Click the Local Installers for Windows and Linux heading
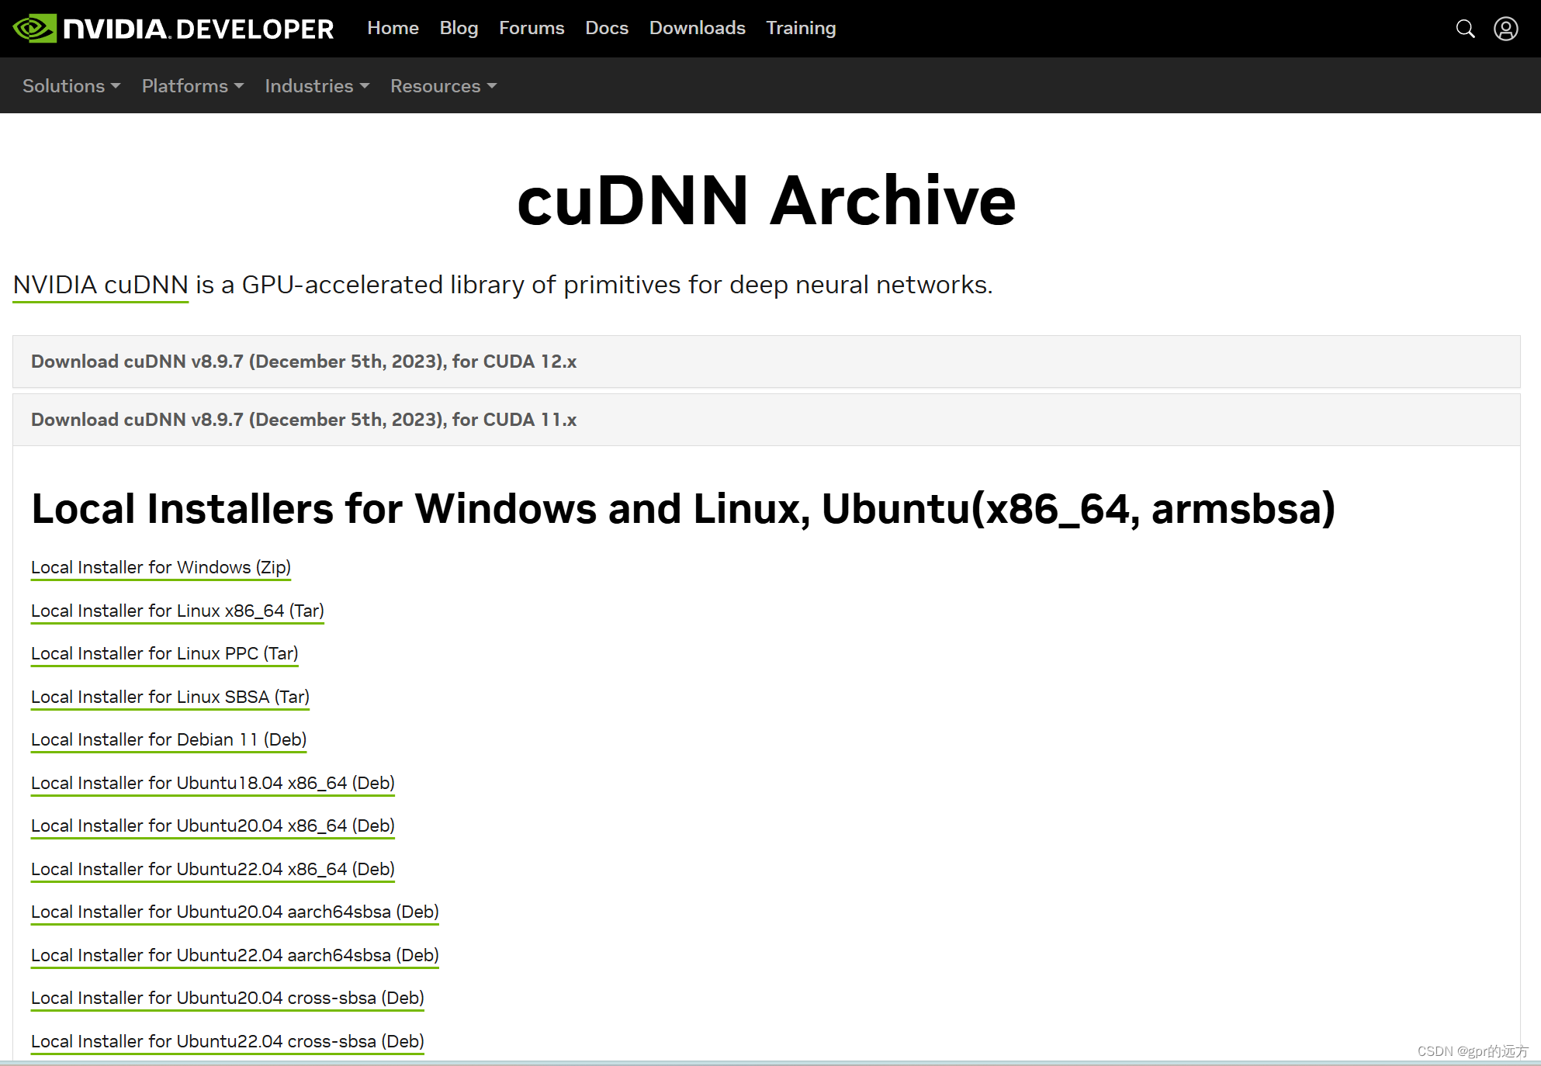Viewport: 1541px width, 1066px height. click(x=683, y=509)
